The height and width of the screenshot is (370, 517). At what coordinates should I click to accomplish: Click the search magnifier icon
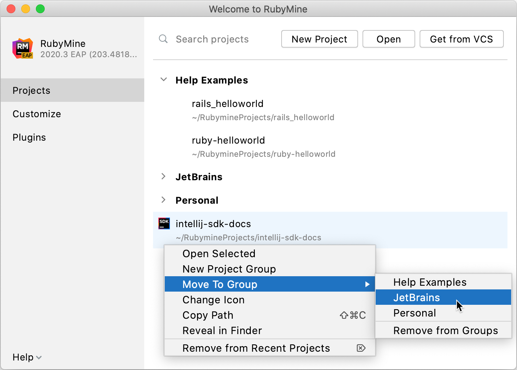163,39
